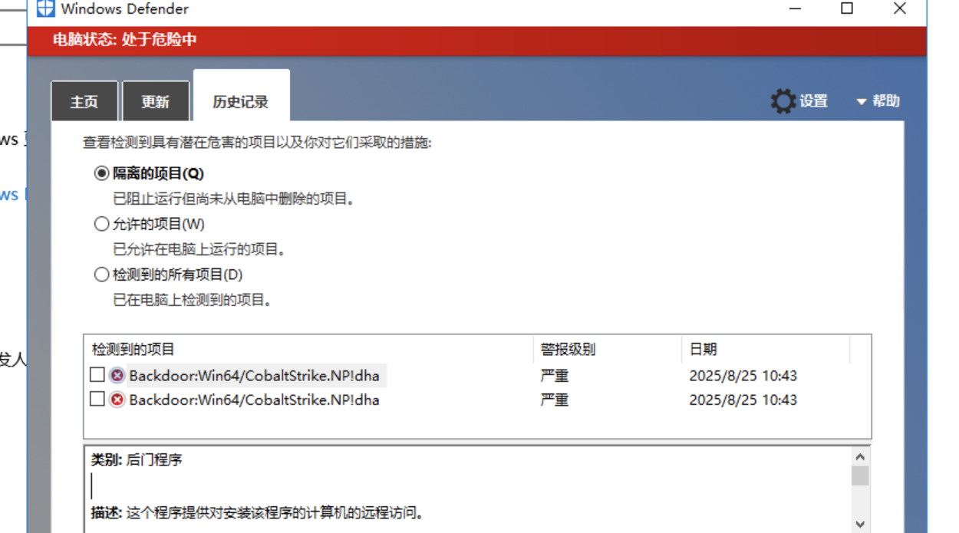Screen dimensions: 959x533
Task: Minimize the Windows Defender window
Action: 796,9
